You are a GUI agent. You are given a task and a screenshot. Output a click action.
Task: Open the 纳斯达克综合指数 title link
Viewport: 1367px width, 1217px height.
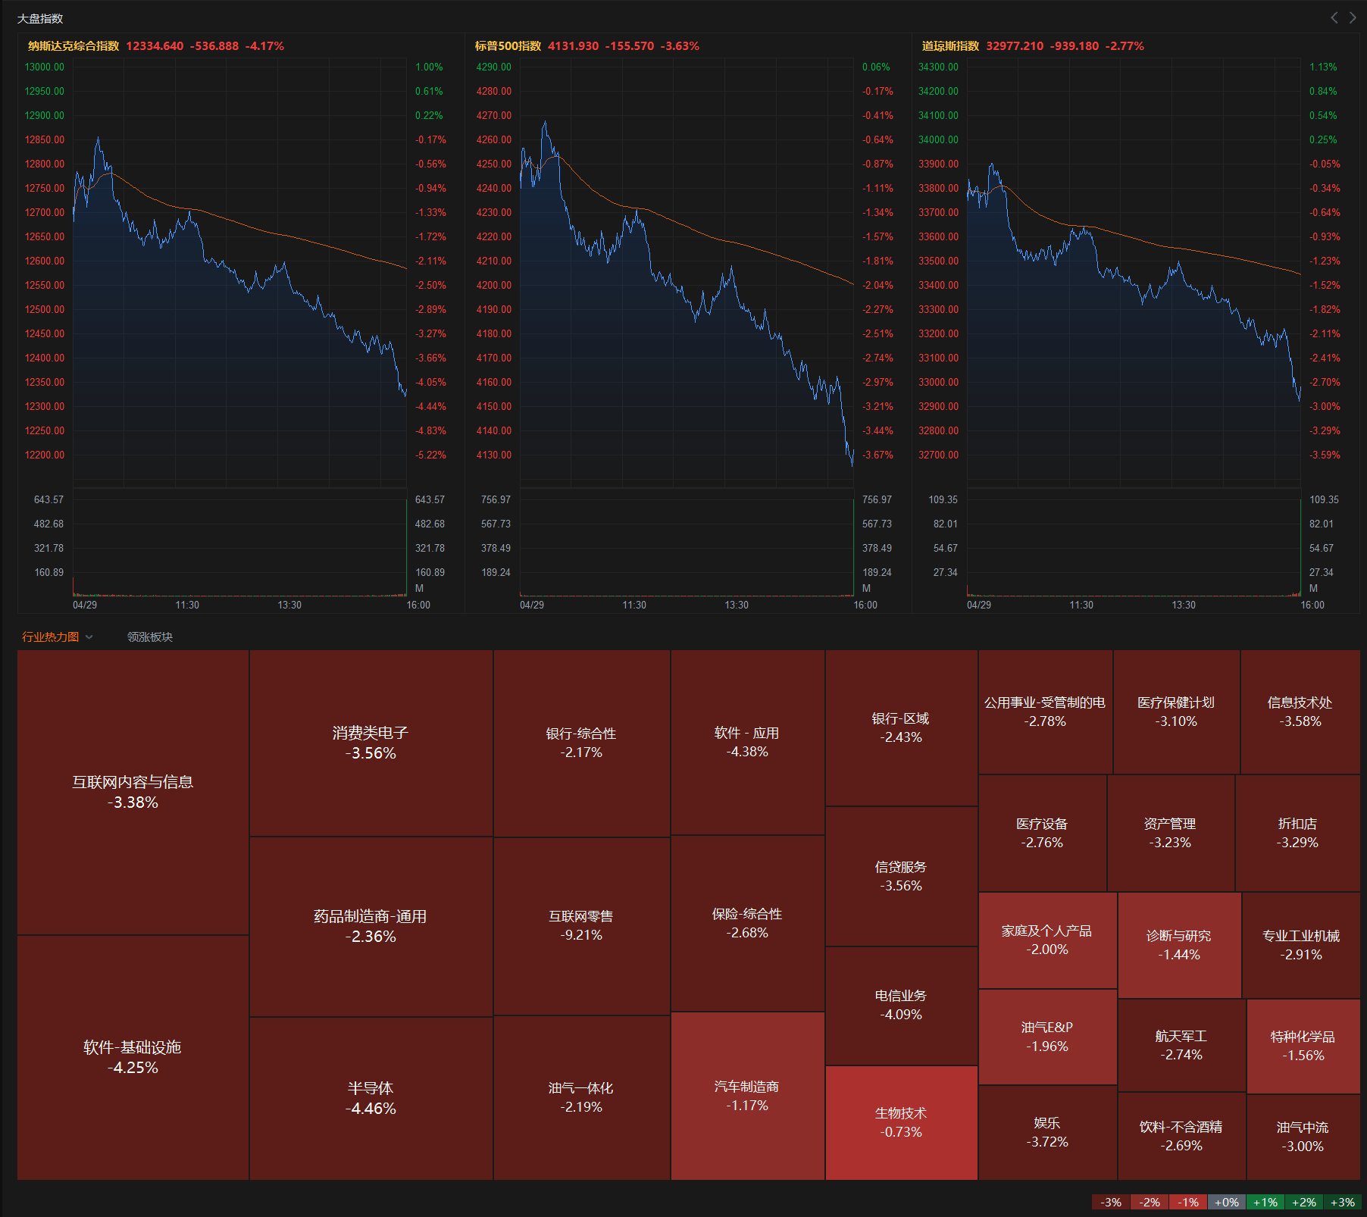(x=74, y=46)
